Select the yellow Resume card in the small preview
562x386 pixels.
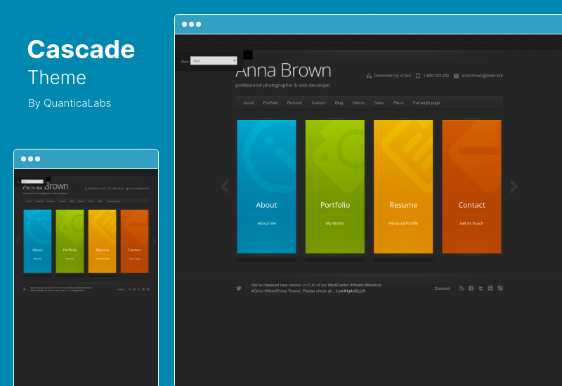point(102,241)
